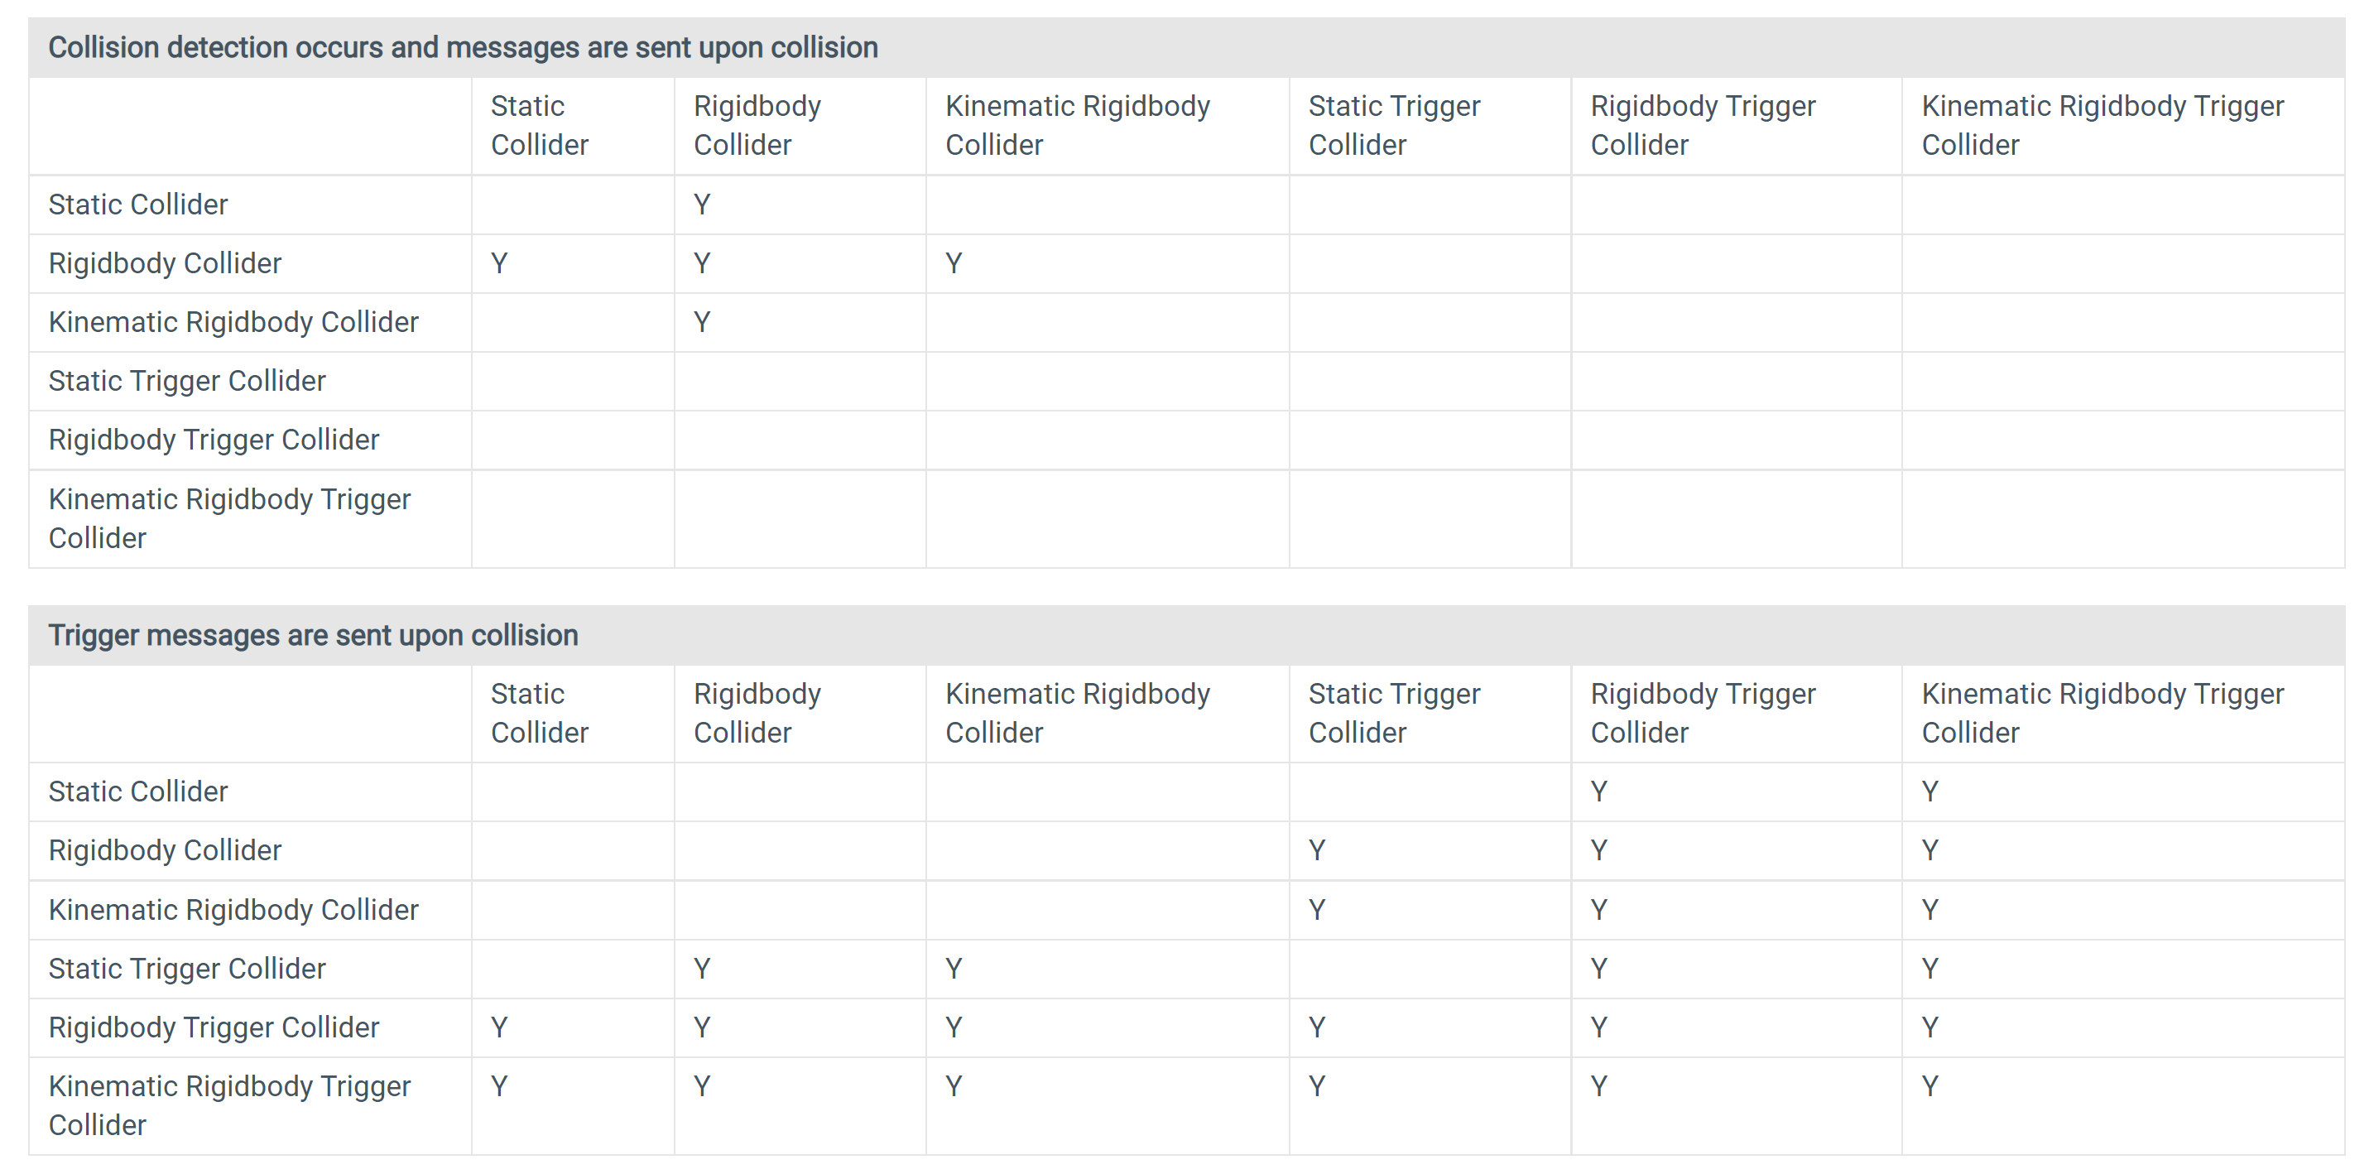Select 'Rigidbody Collider' row label in trigger messages table

point(165,849)
